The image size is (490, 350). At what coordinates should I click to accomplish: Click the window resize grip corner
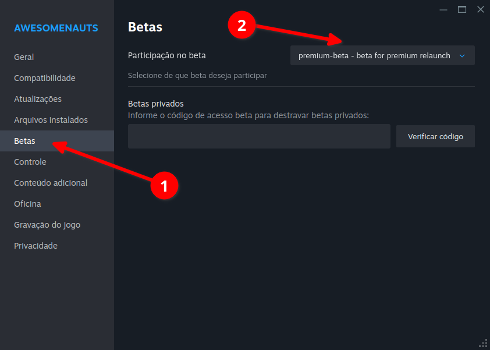pyautogui.click(x=483, y=343)
